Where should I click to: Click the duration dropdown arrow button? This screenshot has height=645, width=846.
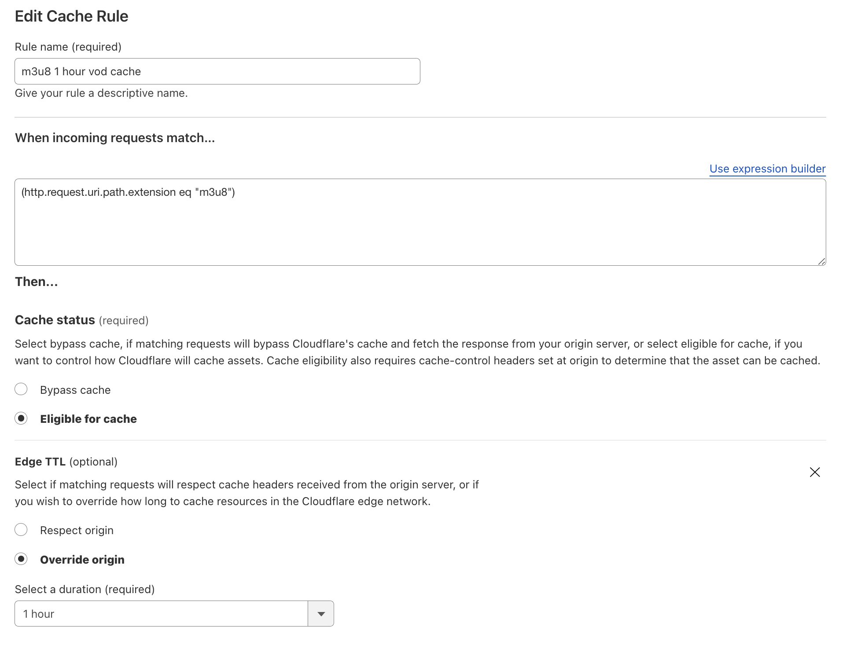point(321,614)
